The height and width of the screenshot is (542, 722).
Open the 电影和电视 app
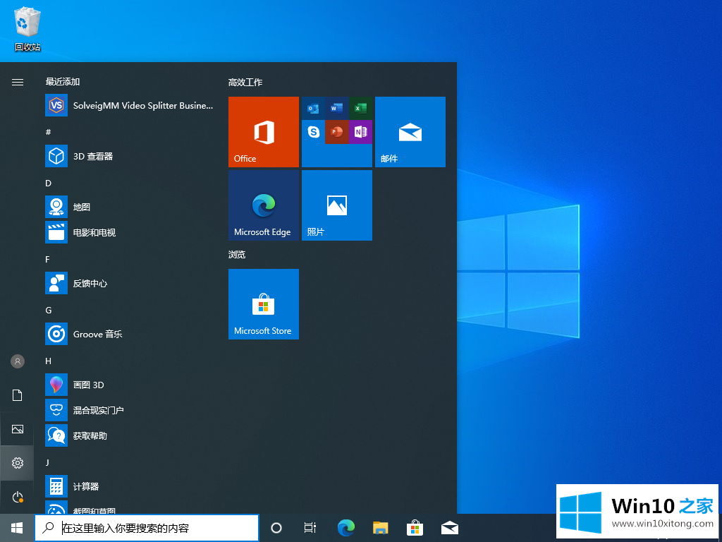[130, 232]
